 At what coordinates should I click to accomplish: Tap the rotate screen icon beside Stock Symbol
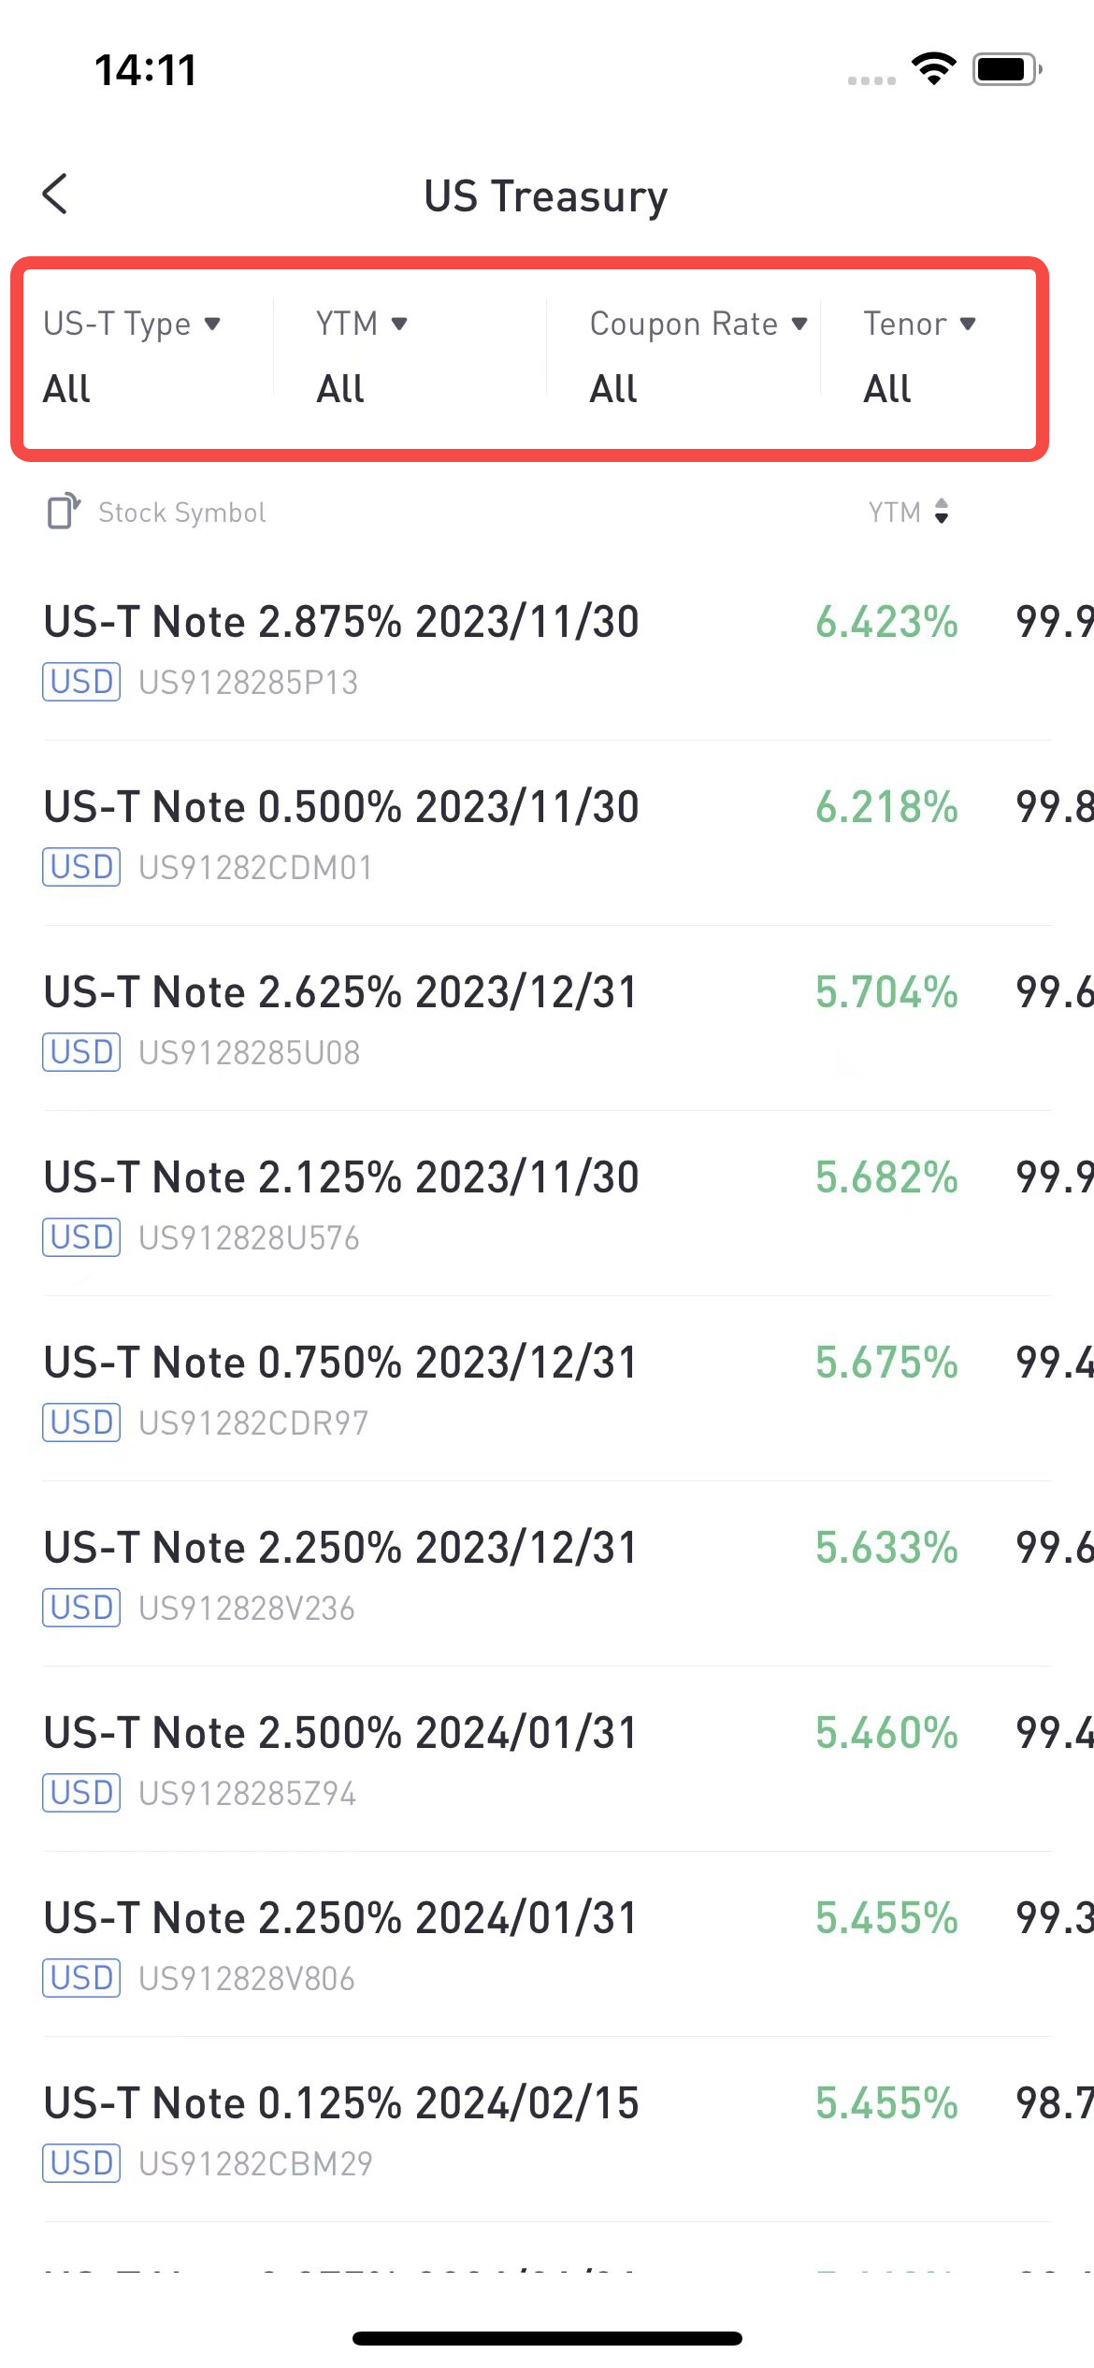point(64,512)
